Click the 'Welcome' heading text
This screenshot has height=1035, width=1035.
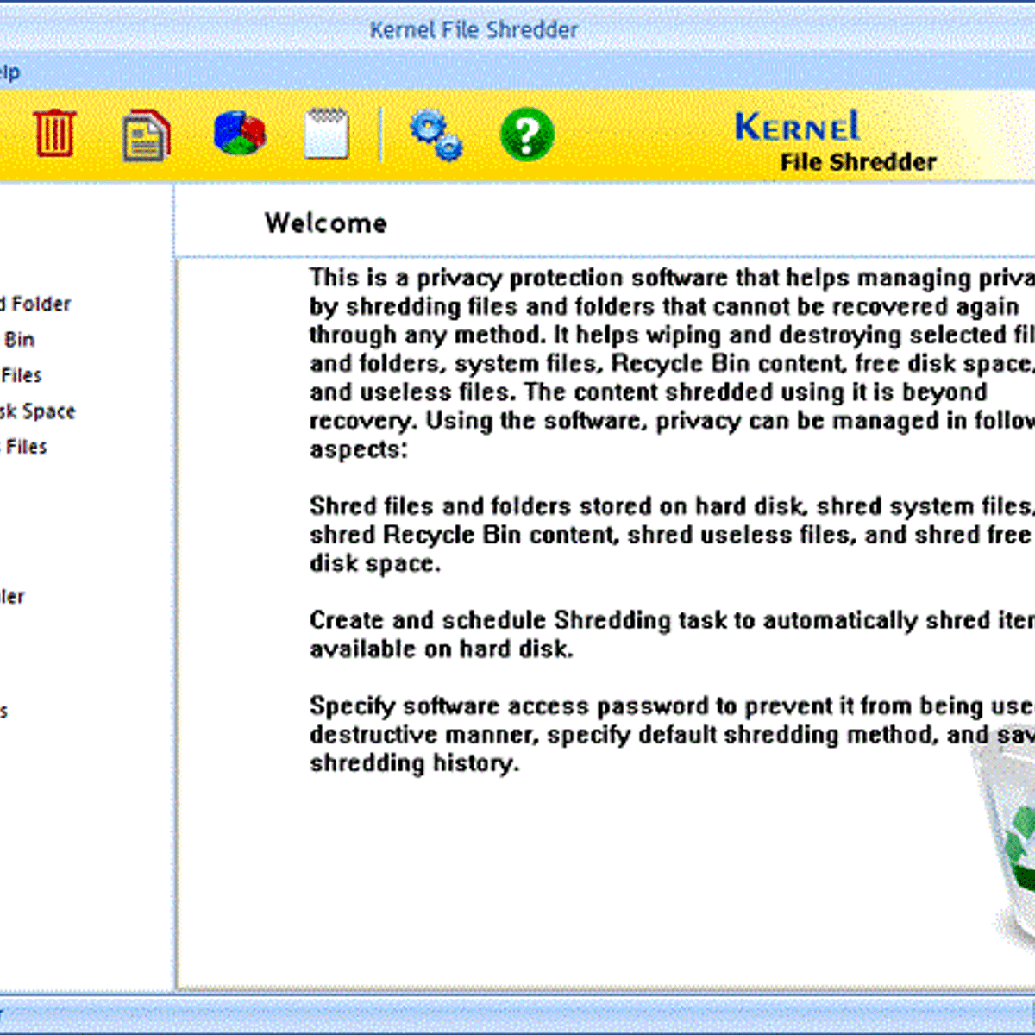tap(326, 223)
